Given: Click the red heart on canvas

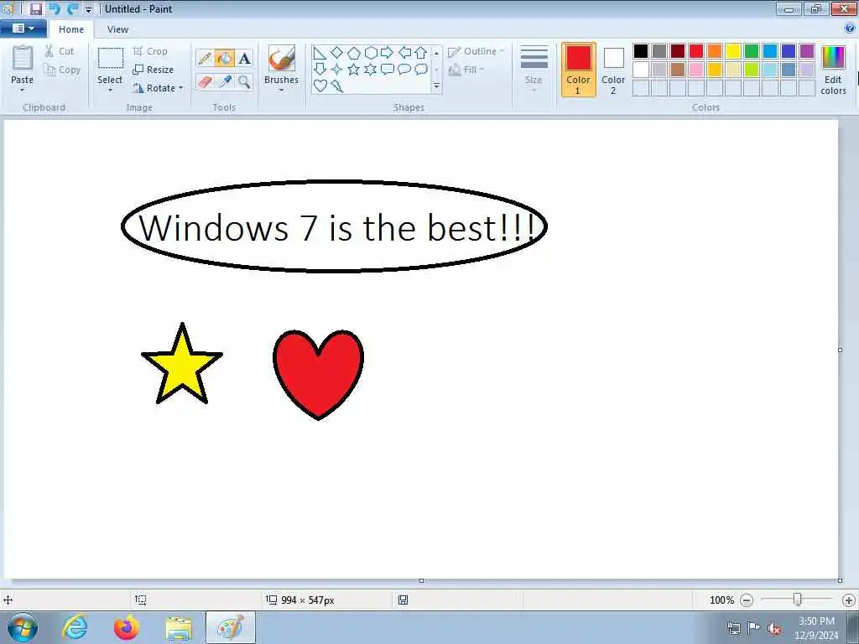Looking at the screenshot, I should (318, 375).
